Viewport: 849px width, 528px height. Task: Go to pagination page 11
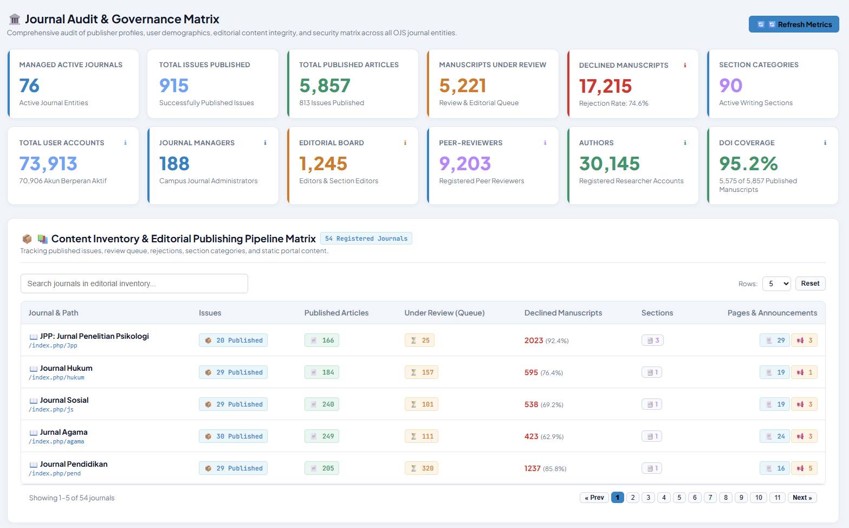pos(777,498)
